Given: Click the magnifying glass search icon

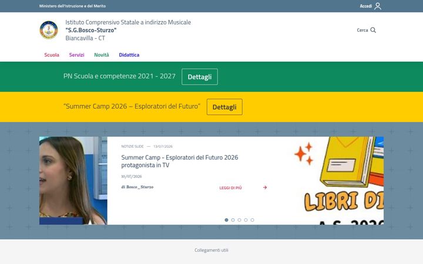Looking at the screenshot, I should (373, 30).
